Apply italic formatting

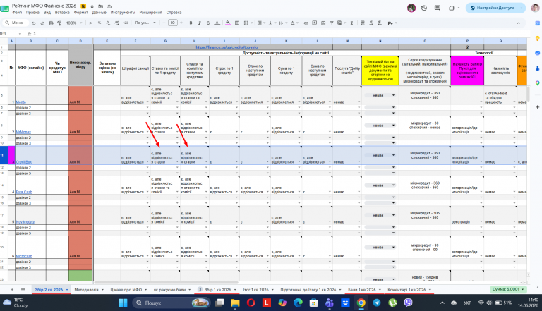click(x=200, y=23)
